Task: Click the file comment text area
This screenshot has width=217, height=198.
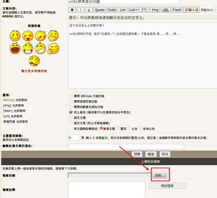Action: click(x=107, y=189)
